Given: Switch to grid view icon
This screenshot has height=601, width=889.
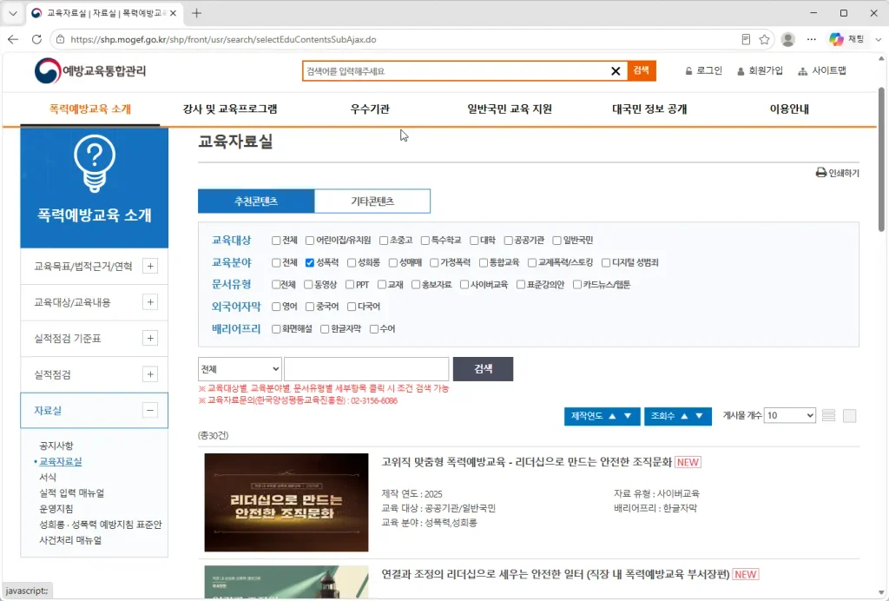Looking at the screenshot, I should coord(849,416).
